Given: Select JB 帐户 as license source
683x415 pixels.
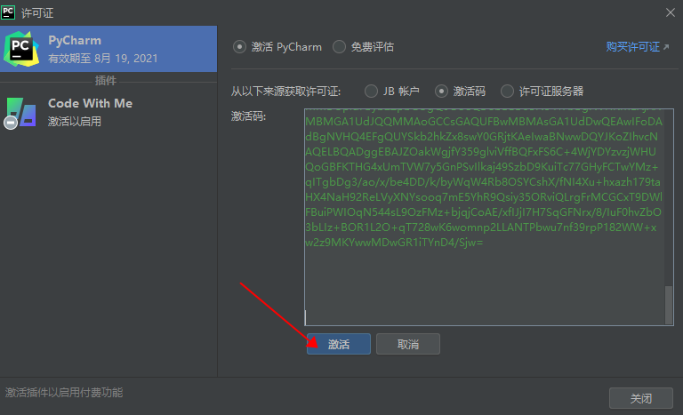Looking at the screenshot, I should (371, 91).
